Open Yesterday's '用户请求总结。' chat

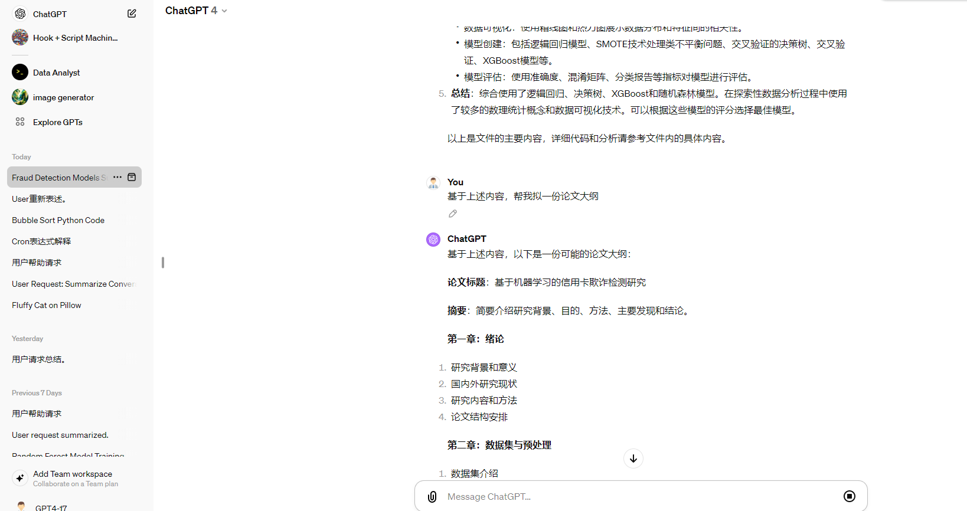(75, 359)
